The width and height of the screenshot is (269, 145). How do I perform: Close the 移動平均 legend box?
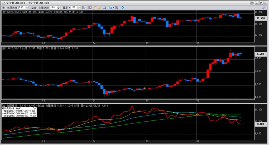click(x=36, y=108)
